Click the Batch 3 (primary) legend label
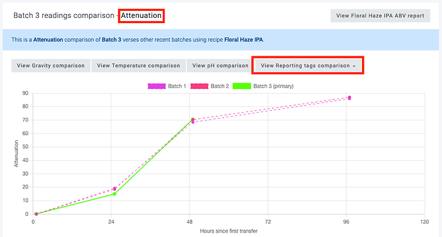The image size is (442, 237). coord(274,86)
